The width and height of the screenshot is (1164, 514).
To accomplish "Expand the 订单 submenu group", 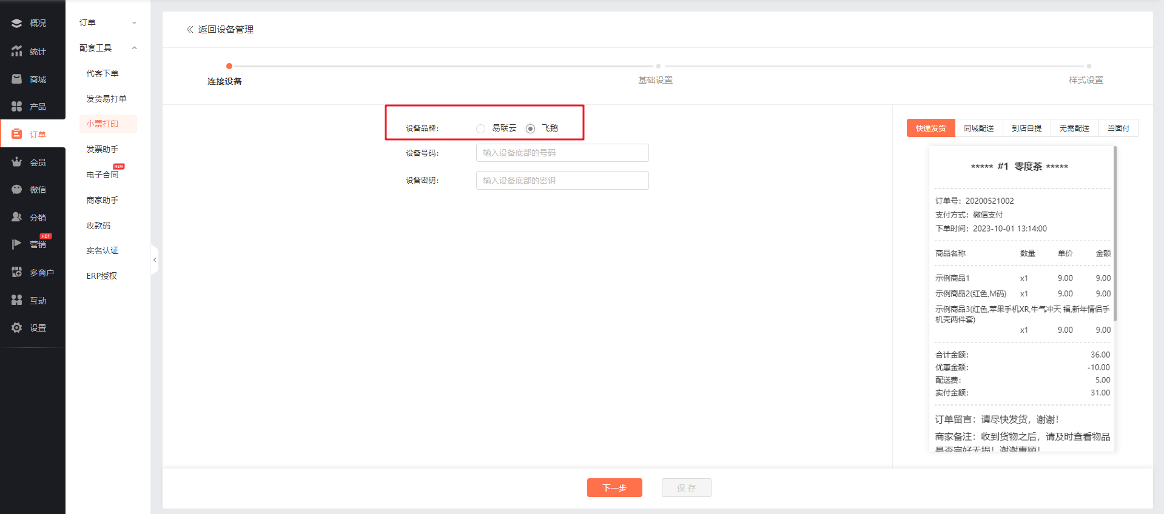I will pyautogui.click(x=134, y=23).
